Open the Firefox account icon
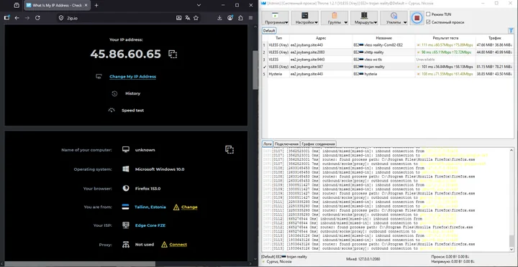This screenshot has height=267, width=518. [x=230, y=18]
